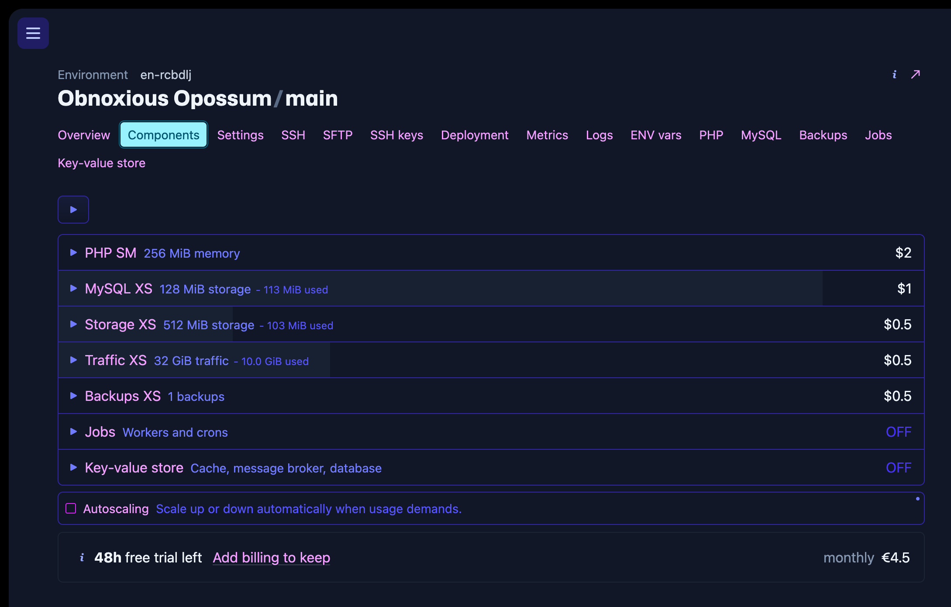Click the info icon in the free trial banner
The width and height of the screenshot is (951, 607).
[x=82, y=557]
